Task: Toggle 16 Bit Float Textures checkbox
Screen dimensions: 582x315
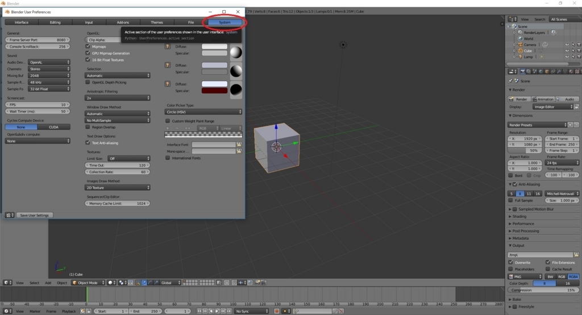Action: pos(88,59)
